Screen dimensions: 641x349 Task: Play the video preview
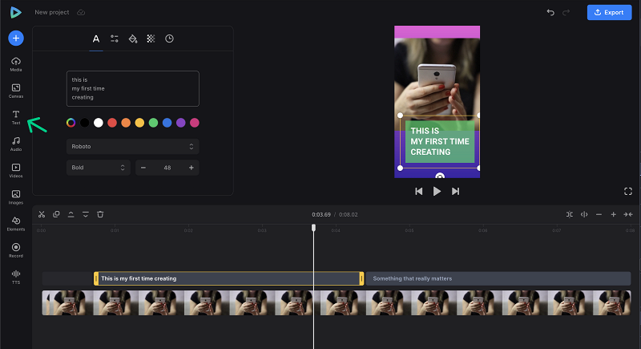pyautogui.click(x=437, y=192)
